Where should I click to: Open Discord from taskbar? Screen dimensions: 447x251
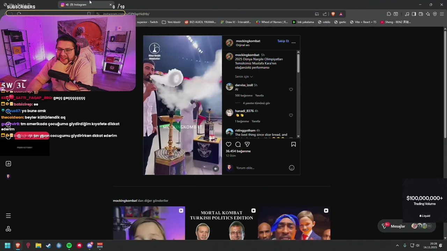[x=90, y=245]
